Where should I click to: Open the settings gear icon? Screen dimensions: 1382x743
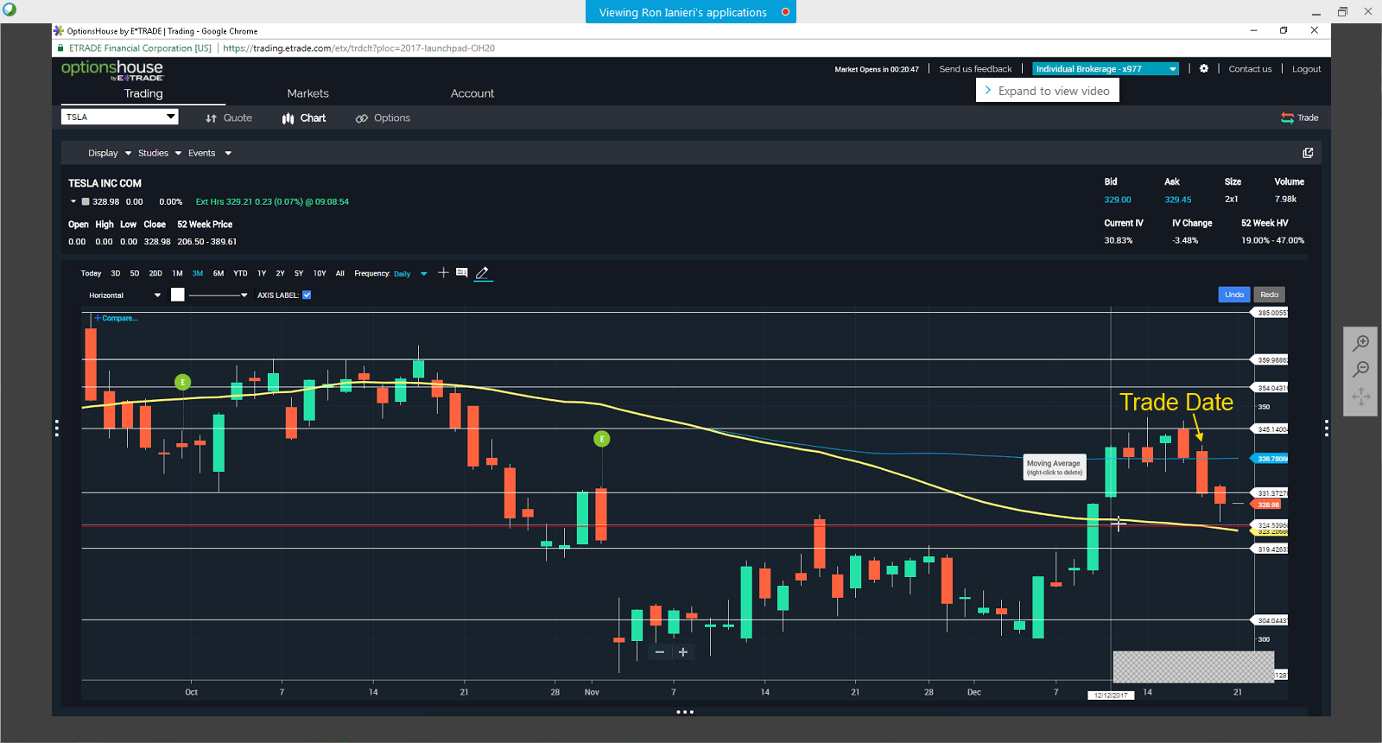pyautogui.click(x=1204, y=68)
